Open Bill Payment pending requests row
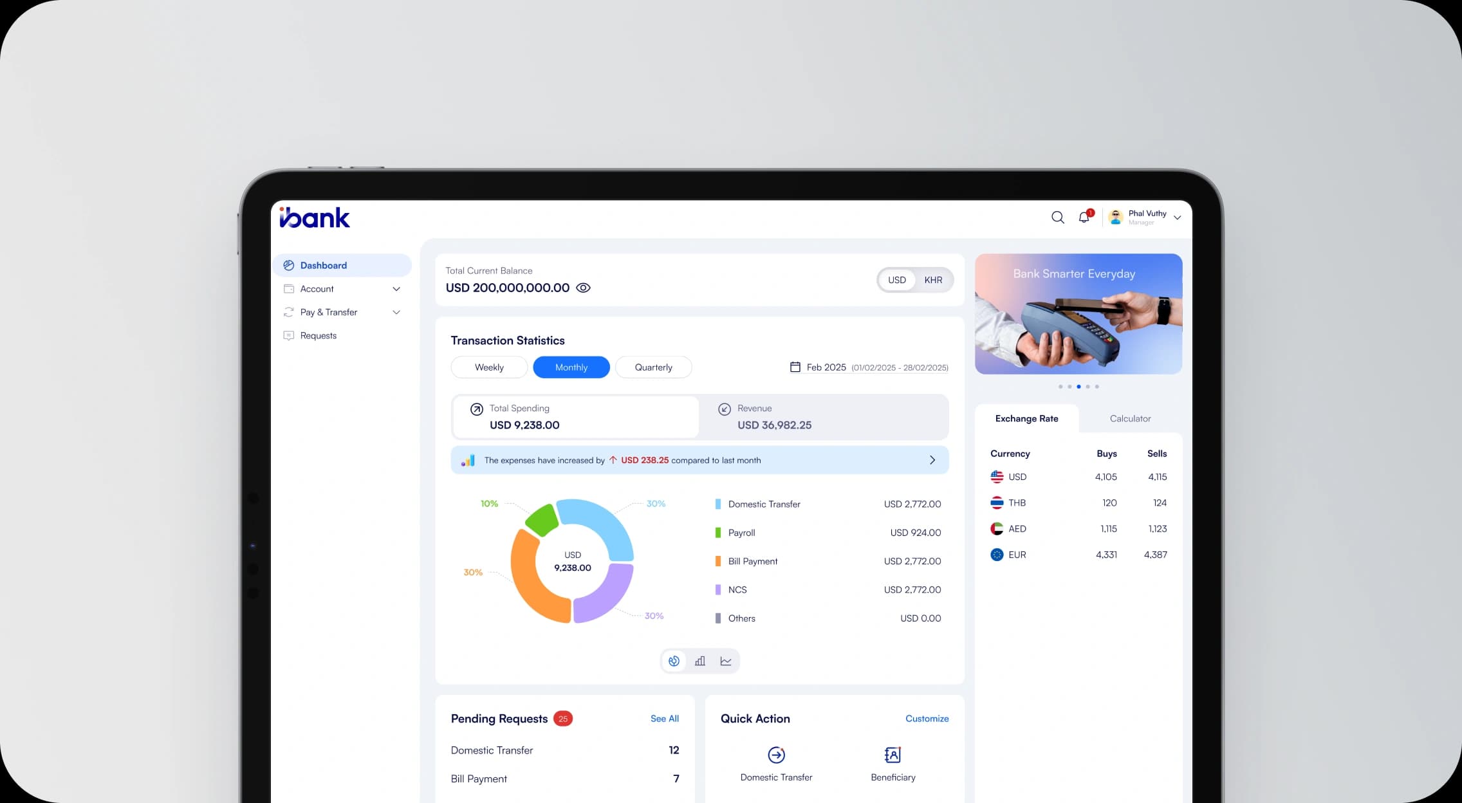The height and width of the screenshot is (803, 1462). tap(565, 779)
